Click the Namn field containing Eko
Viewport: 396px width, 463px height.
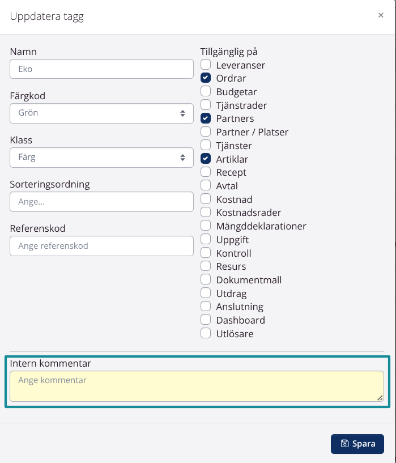point(102,69)
